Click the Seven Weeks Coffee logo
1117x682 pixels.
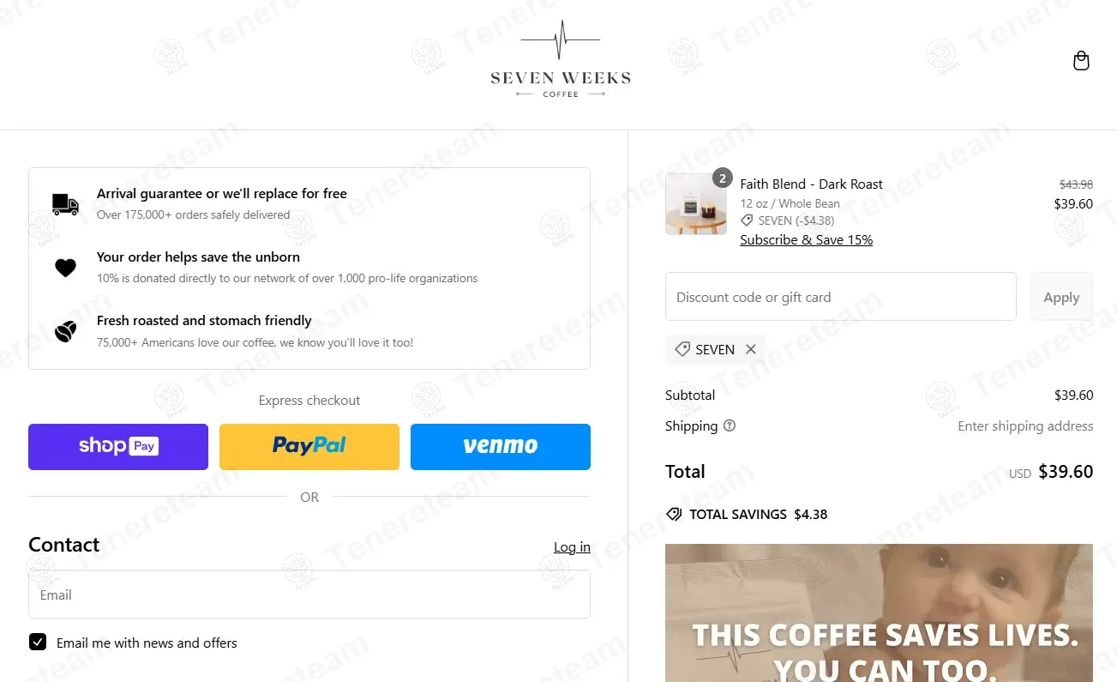pyautogui.click(x=561, y=59)
